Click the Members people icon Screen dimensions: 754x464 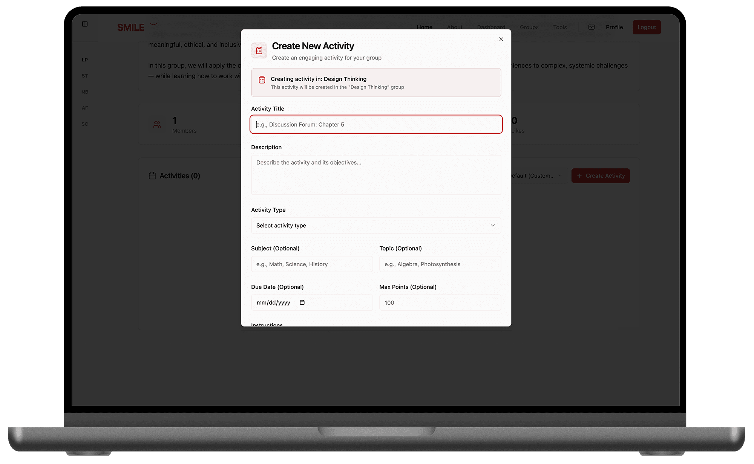tap(157, 124)
